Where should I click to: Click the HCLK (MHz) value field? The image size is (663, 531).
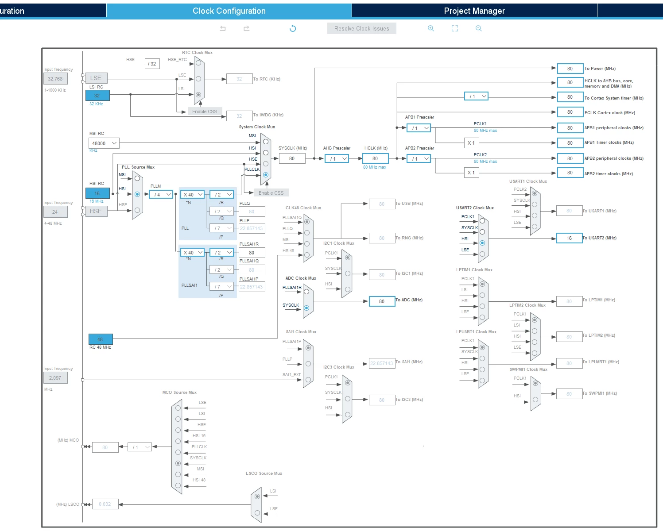376,158
